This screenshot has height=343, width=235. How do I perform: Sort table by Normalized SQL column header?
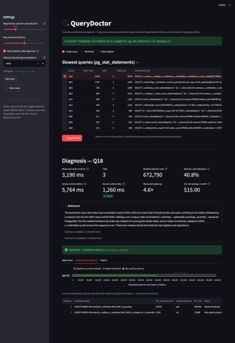point(178,71)
